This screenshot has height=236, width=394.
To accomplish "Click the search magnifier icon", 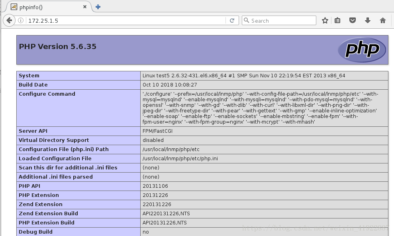I will (x=247, y=20).
